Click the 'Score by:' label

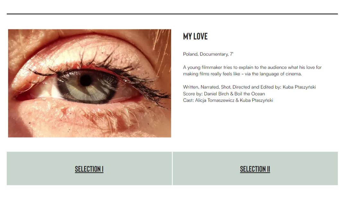(193, 94)
